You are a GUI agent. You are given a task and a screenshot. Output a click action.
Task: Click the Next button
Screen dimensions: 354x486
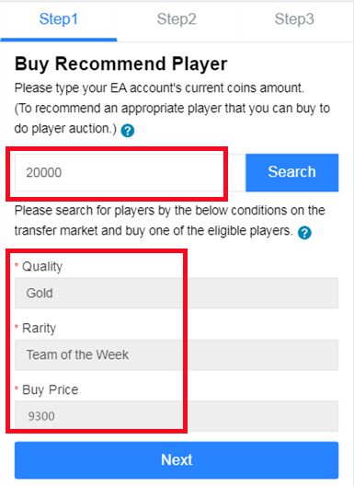coord(177,460)
